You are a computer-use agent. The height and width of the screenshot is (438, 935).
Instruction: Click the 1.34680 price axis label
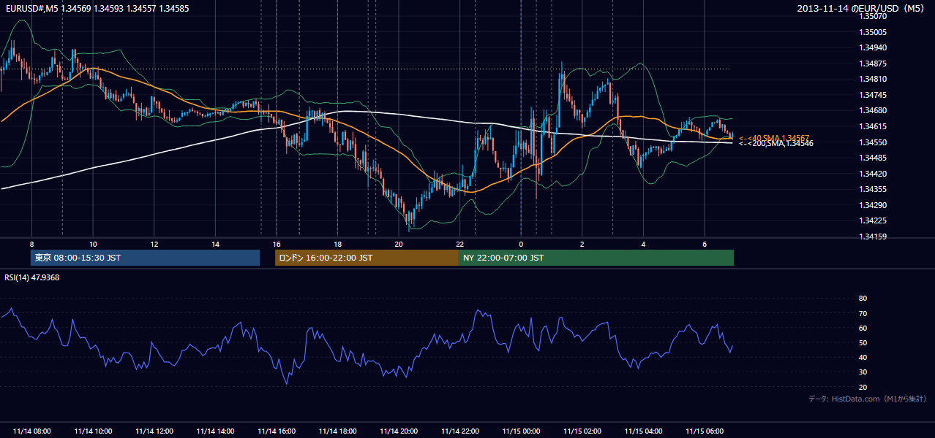click(872, 110)
